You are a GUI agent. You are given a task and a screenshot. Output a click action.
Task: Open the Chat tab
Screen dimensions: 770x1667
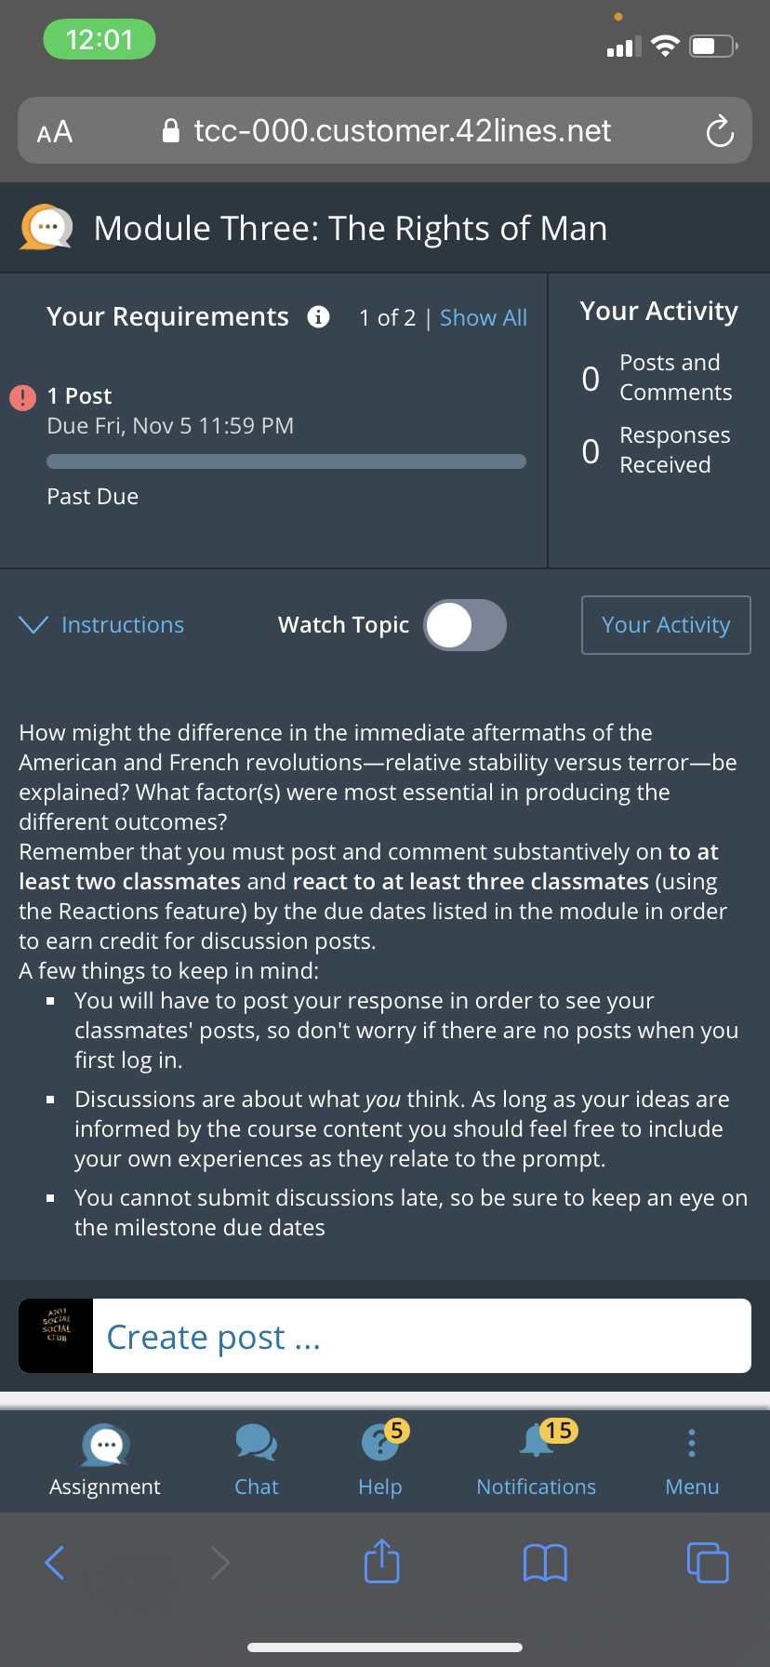[x=257, y=1460]
